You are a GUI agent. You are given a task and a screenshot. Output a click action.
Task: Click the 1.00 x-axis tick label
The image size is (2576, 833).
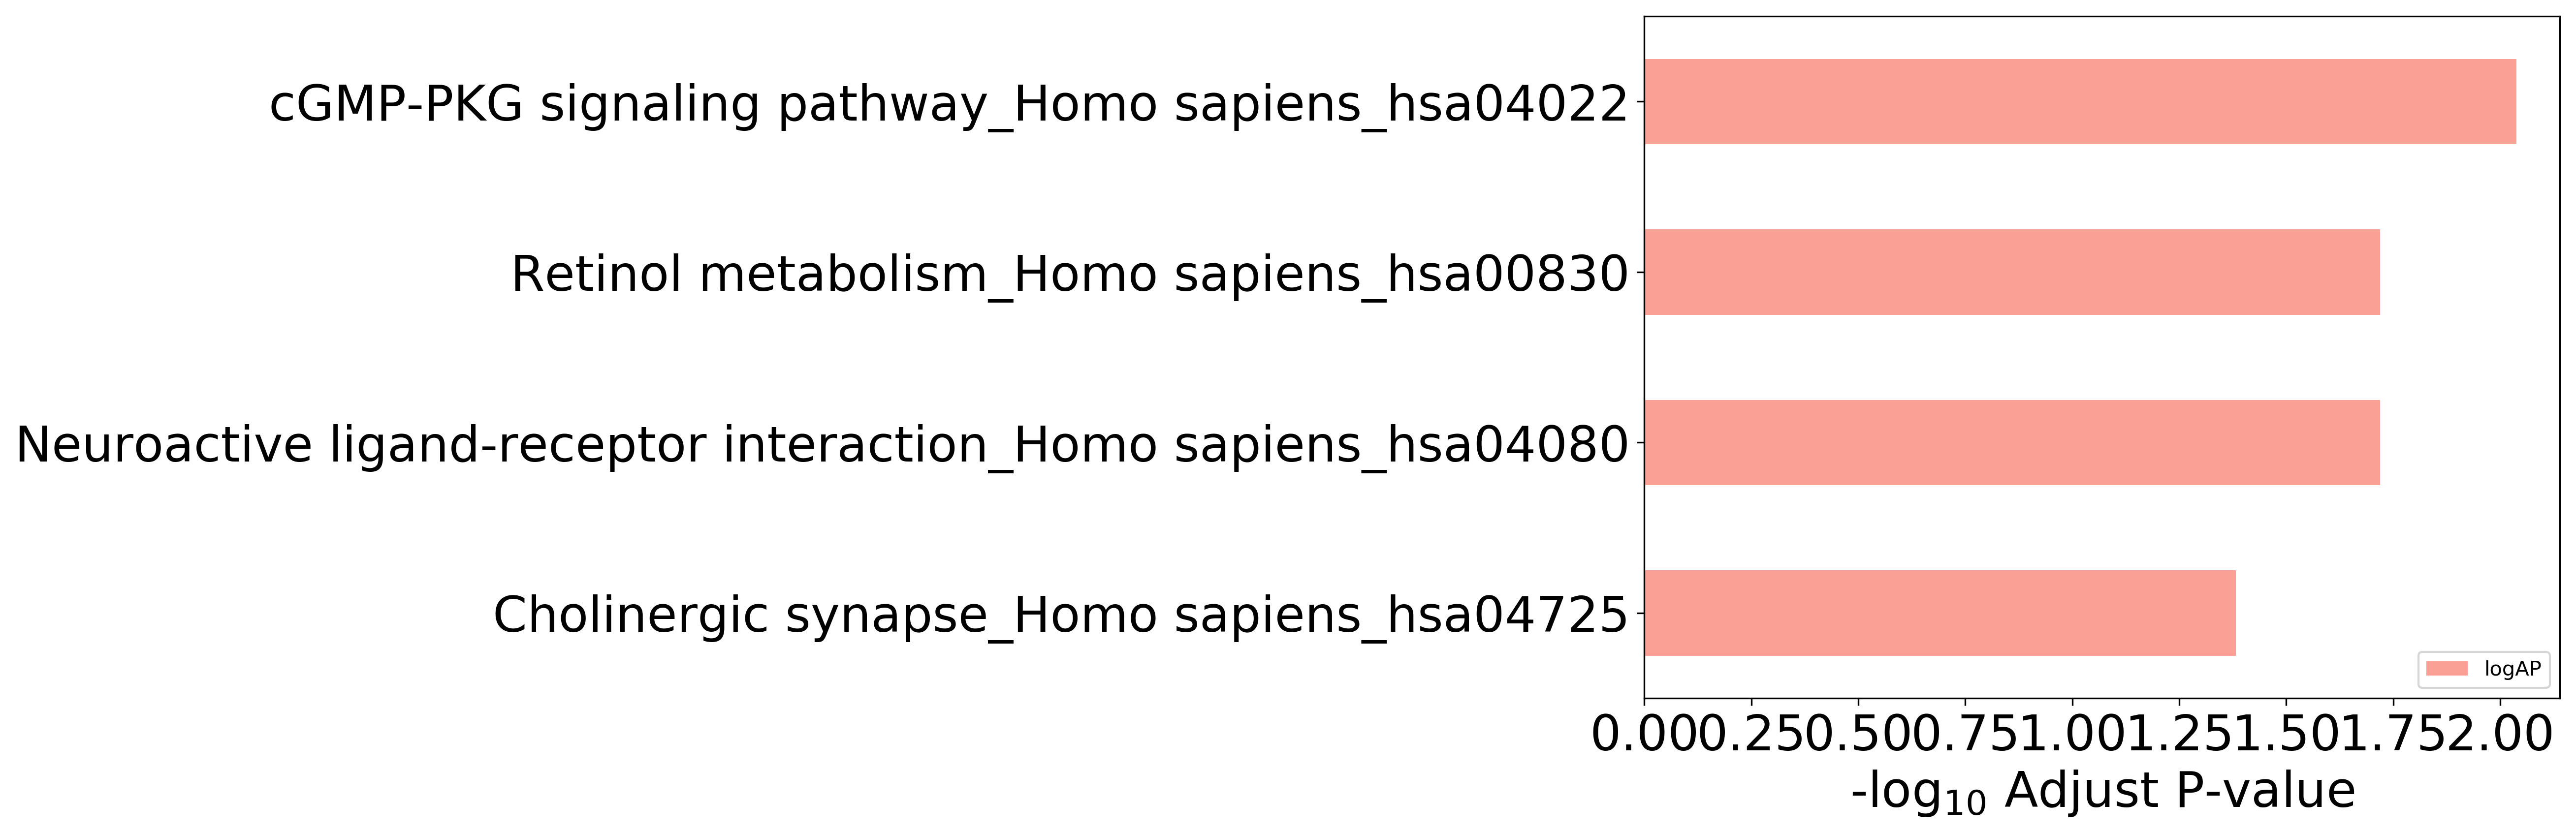[2072, 735]
